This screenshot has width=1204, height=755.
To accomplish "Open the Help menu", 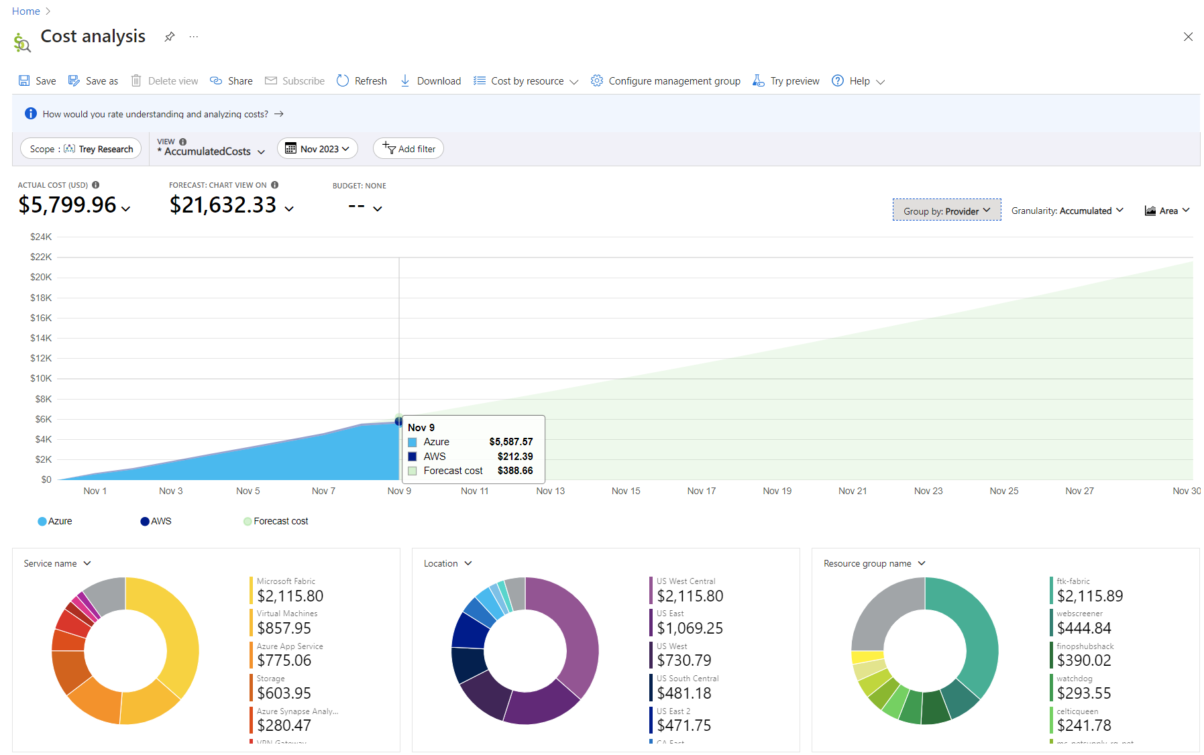I will 858,80.
